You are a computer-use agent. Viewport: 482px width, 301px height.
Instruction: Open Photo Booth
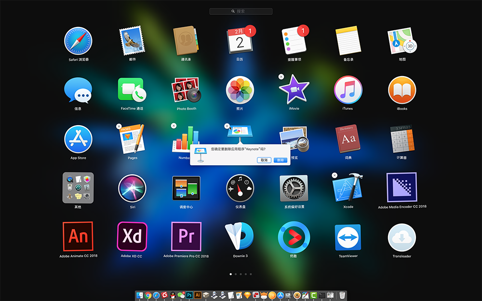click(186, 90)
